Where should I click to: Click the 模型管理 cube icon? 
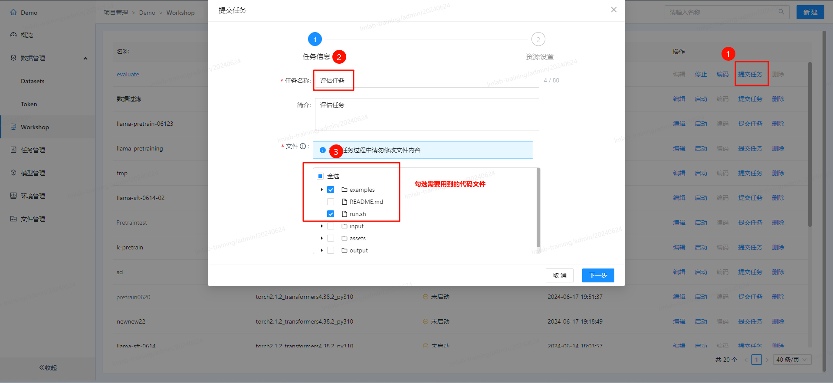(x=13, y=173)
